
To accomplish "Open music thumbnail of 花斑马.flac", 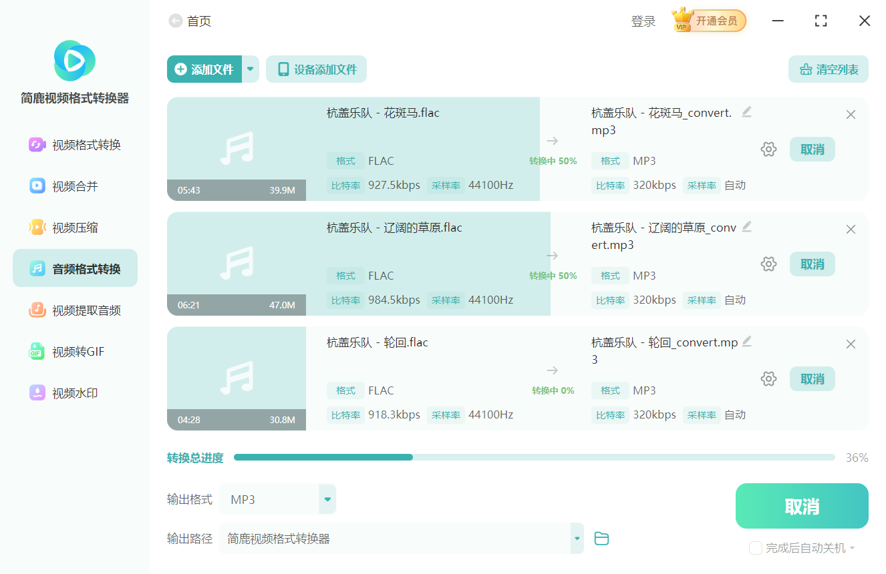I will 237,149.
